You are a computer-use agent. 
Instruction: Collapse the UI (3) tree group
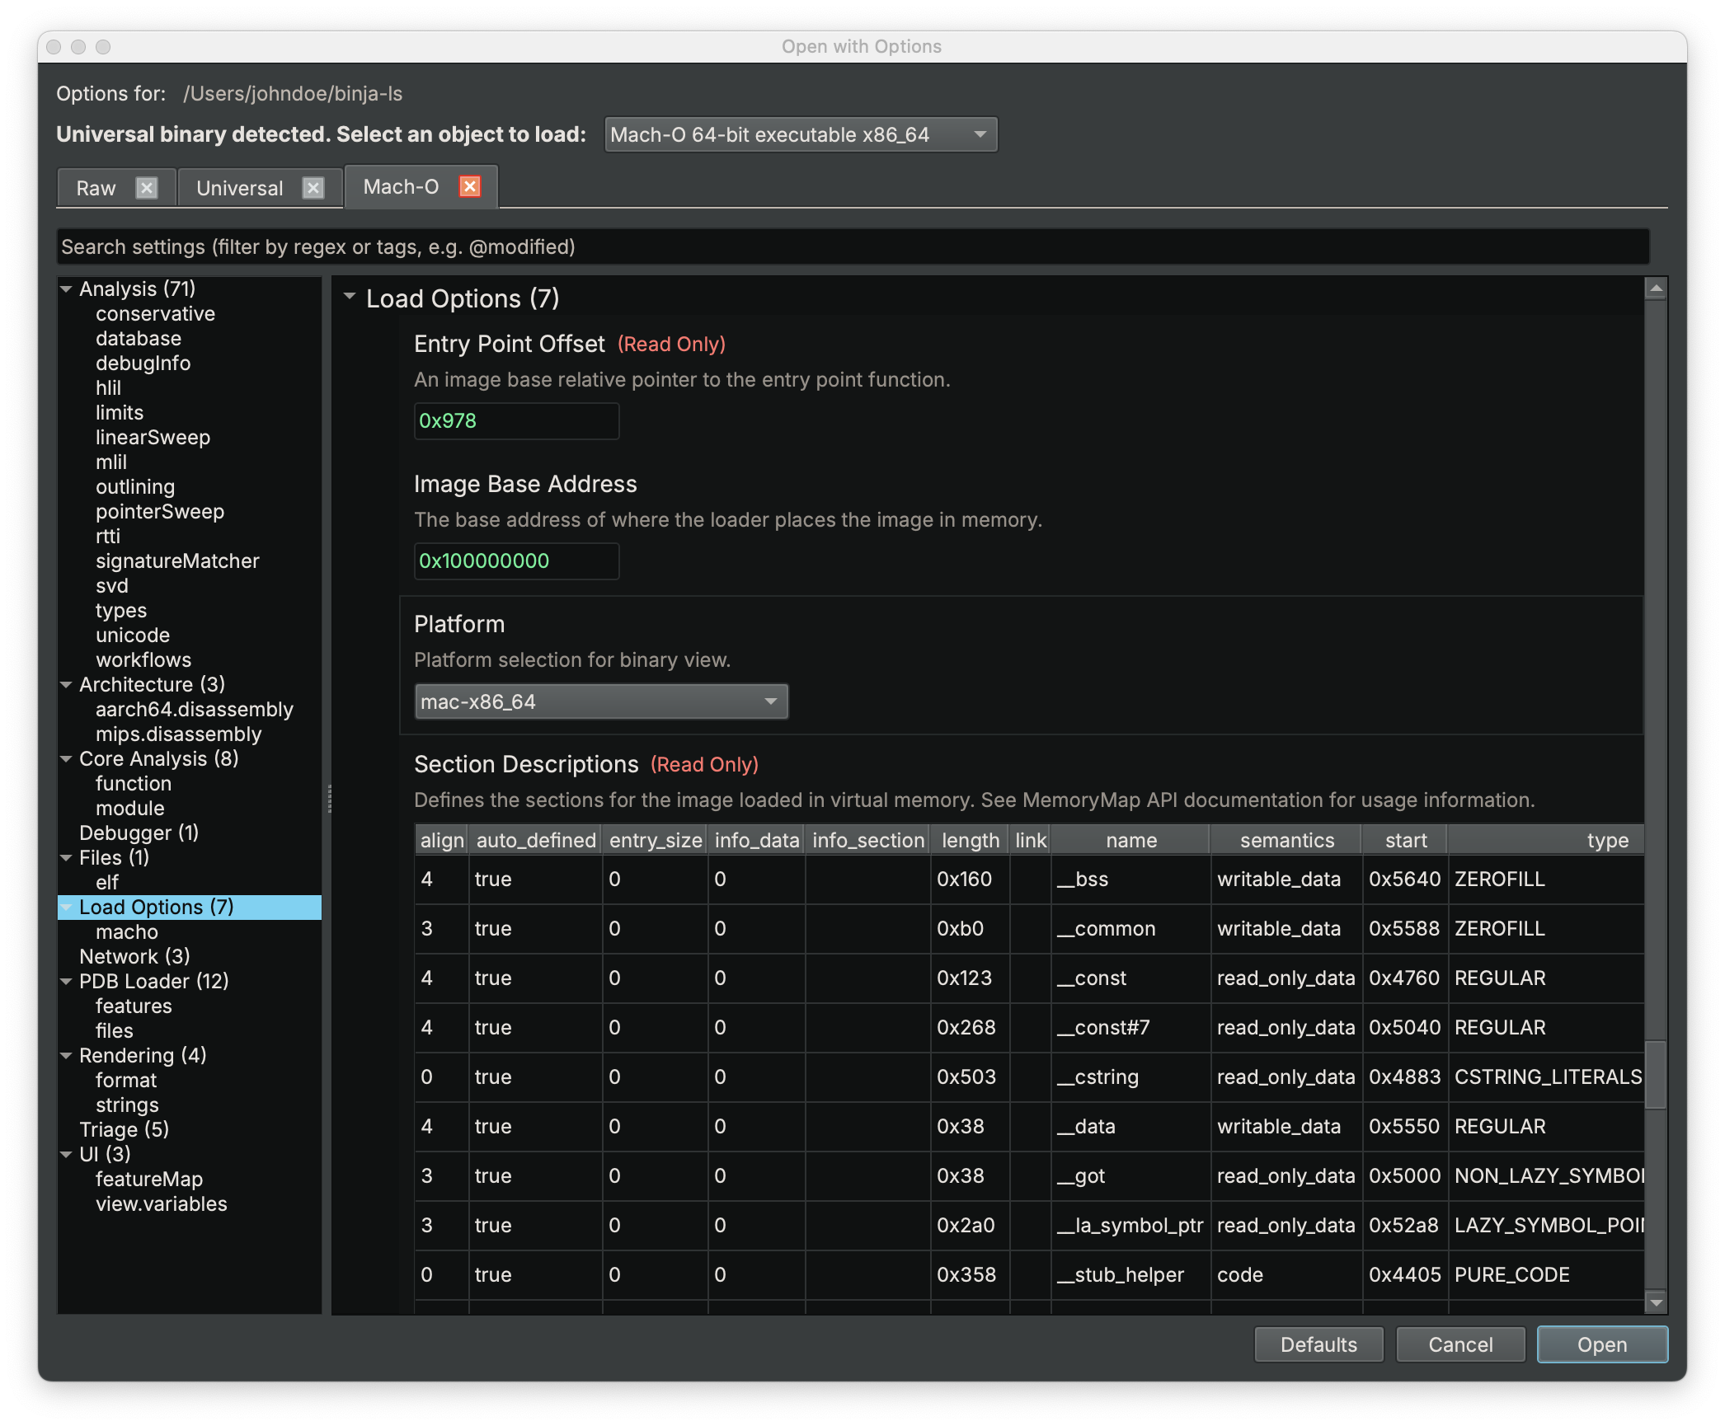tap(67, 1155)
